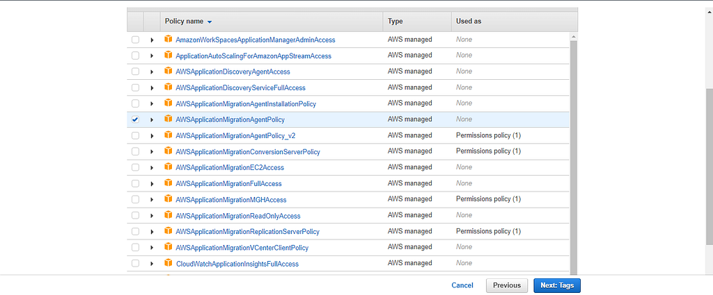Expand the AWSApplicationDiscoveryServiceFullAccess row arrow
This screenshot has height=295, width=713.
click(x=152, y=88)
